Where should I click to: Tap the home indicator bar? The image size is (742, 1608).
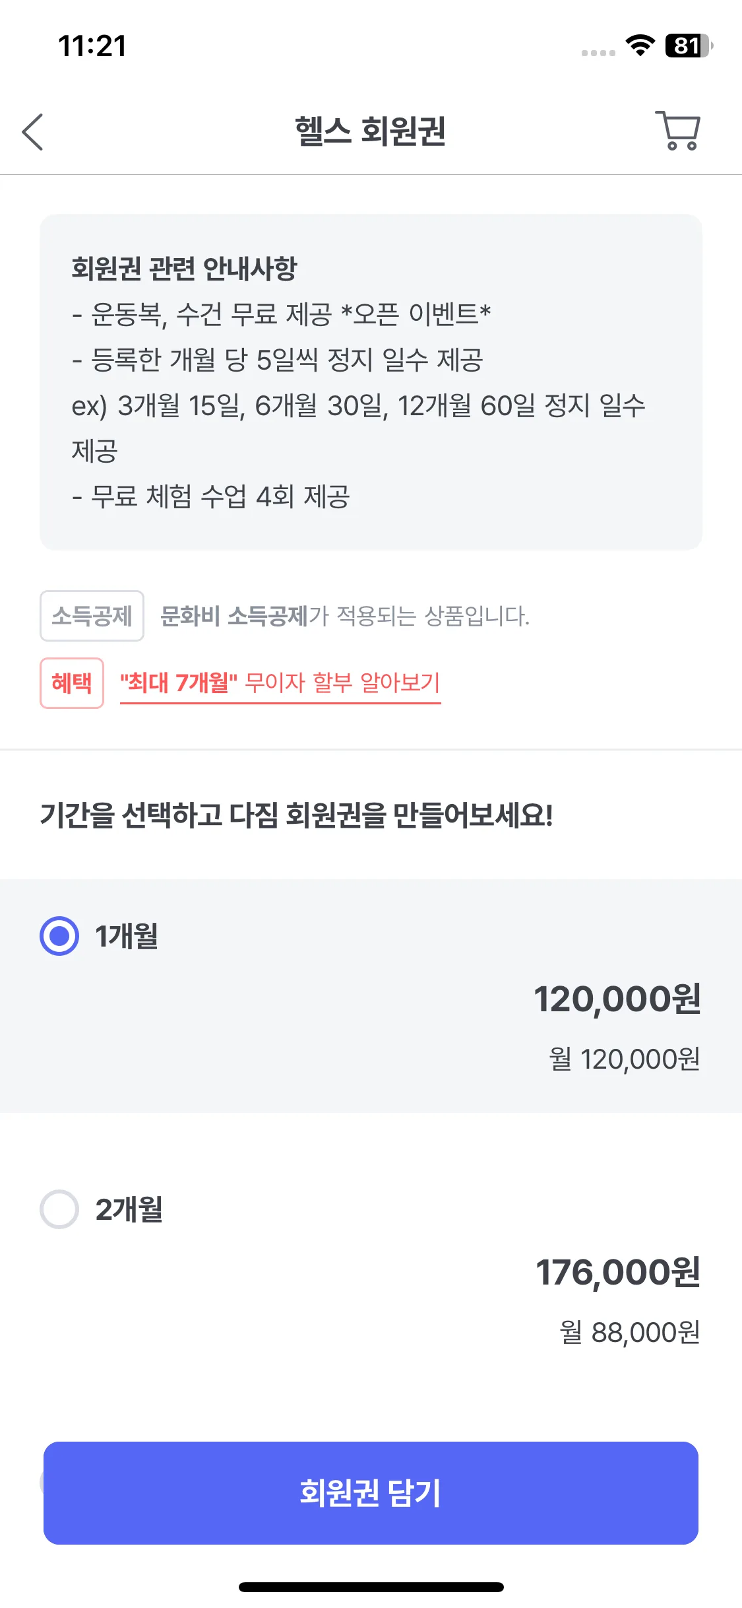371,1587
